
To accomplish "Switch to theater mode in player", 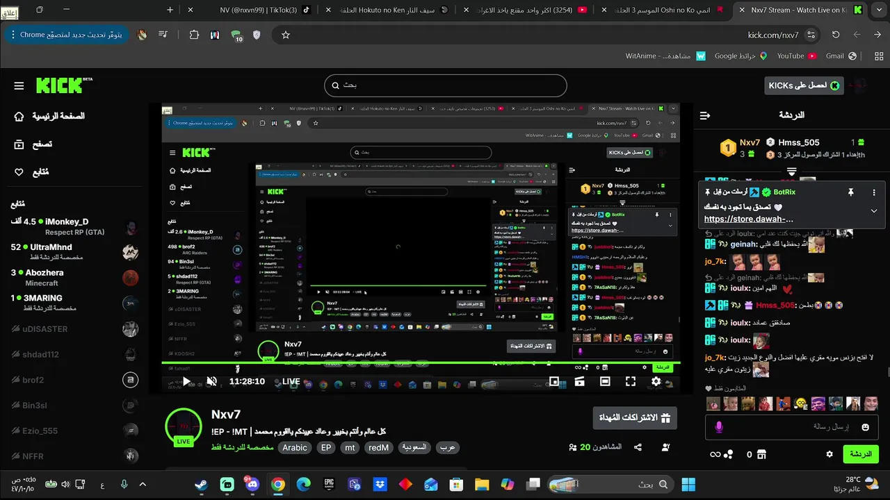I will tap(605, 381).
